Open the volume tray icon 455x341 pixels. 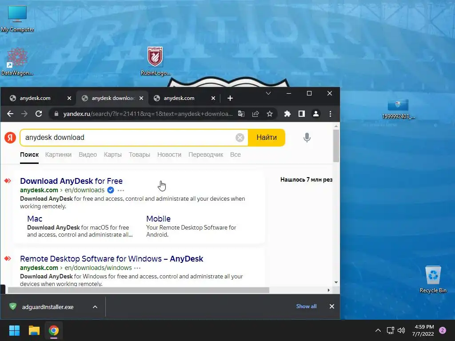point(401,330)
